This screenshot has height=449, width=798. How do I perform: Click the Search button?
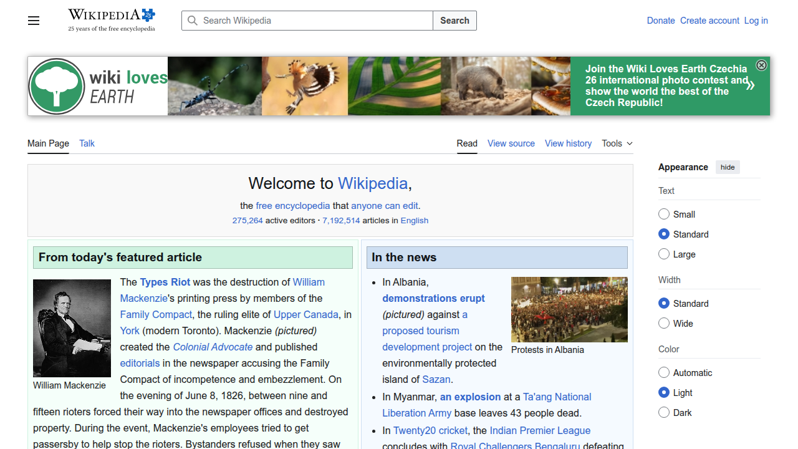[x=454, y=21]
